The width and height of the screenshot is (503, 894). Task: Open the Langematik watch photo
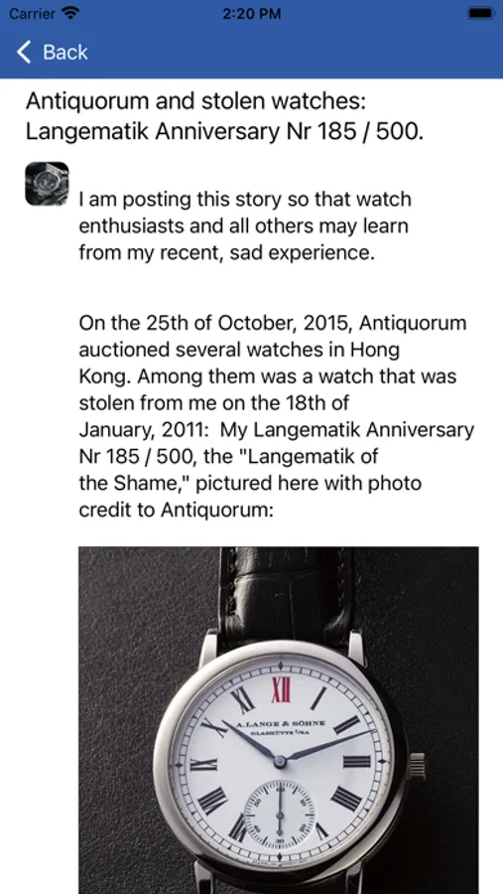279,720
